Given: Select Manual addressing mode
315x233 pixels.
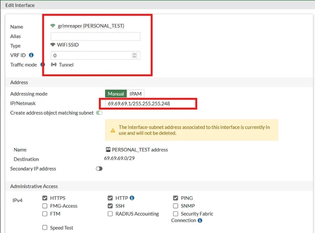Looking at the screenshot, I should 116,94.
